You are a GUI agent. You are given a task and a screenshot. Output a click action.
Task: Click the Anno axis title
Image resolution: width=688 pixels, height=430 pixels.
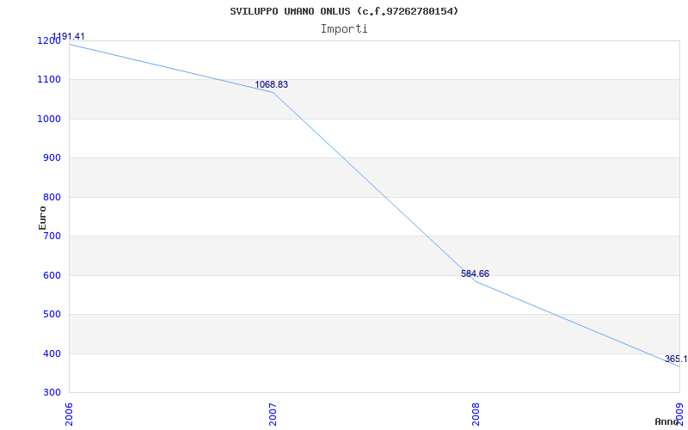coord(666,421)
